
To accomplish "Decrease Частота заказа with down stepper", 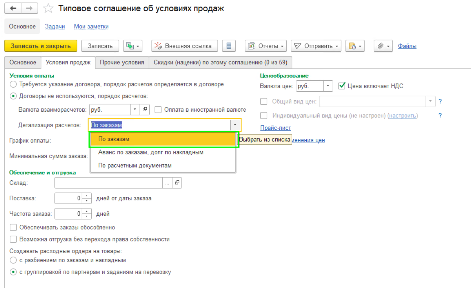I will 87,216.
